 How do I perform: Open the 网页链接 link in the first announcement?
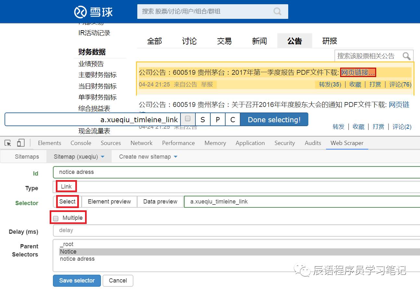point(358,72)
